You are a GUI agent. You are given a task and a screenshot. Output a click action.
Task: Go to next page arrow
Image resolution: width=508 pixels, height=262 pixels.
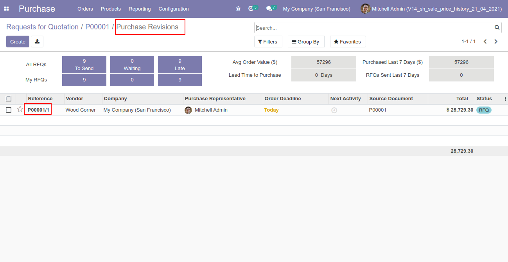click(x=496, y=42)
